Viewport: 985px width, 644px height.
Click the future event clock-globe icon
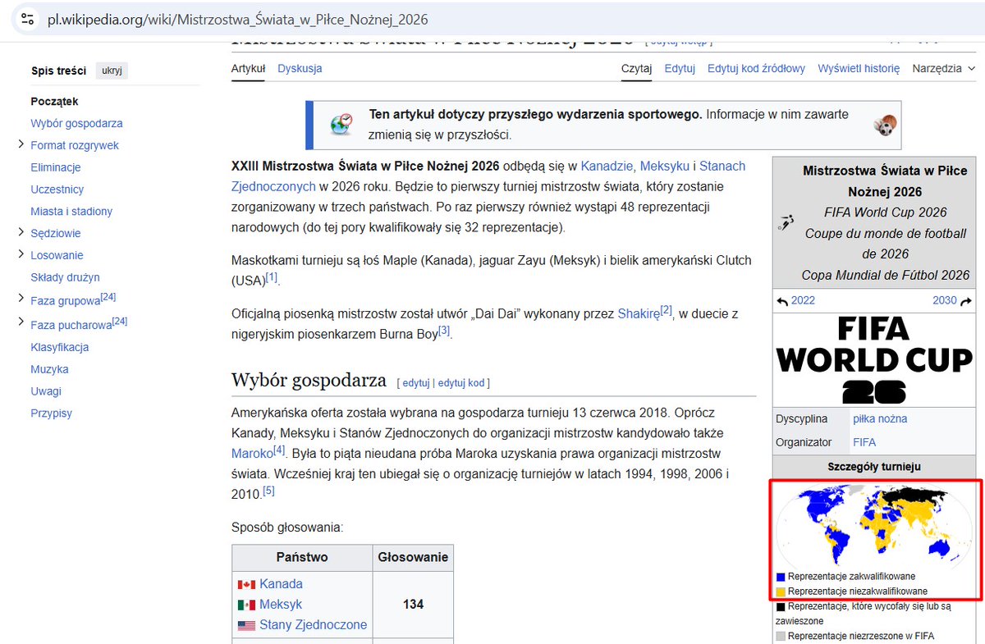(x=341, y=124)
